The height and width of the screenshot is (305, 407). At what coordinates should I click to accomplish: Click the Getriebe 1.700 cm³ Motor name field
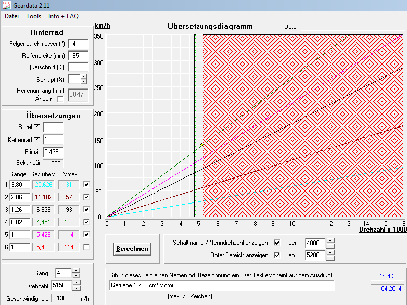coord(221,285)
